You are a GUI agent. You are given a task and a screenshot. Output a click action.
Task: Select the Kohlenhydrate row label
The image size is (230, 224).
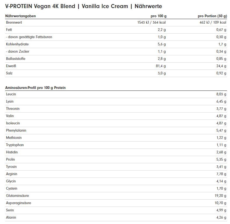[x=17, y=44]
